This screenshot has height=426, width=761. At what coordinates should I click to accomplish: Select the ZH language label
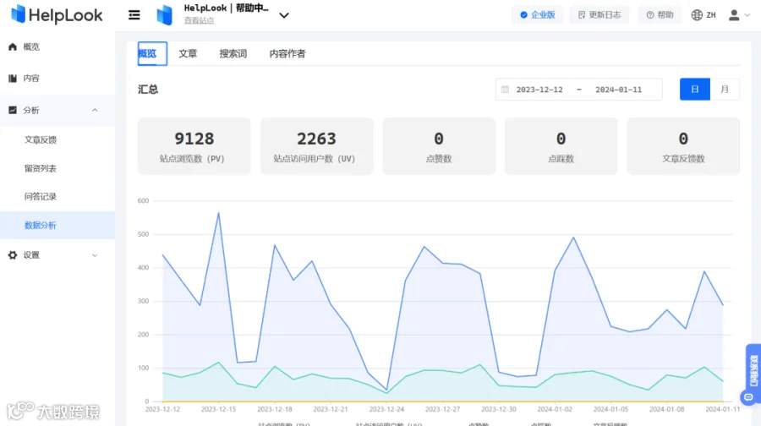pyautogui.click(x=711, y=15)
